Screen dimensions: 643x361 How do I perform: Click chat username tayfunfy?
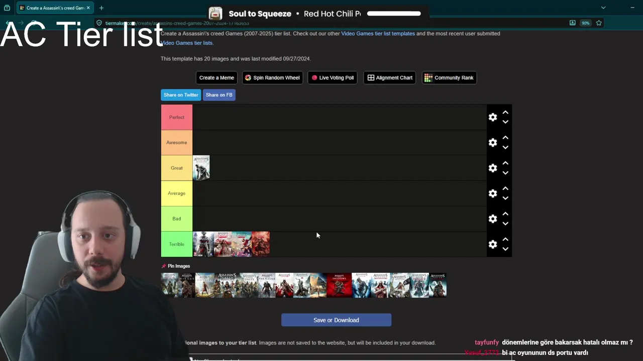pyautogui.click(x=487, y=342)
